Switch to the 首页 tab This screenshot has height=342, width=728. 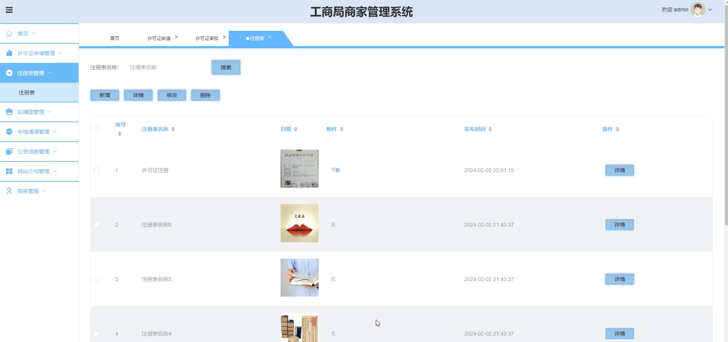point(115,38)
